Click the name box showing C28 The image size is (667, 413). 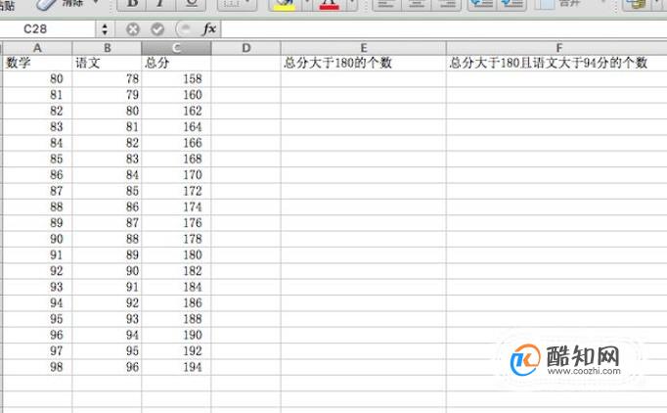pyautogui.click(x=47, y=29)
